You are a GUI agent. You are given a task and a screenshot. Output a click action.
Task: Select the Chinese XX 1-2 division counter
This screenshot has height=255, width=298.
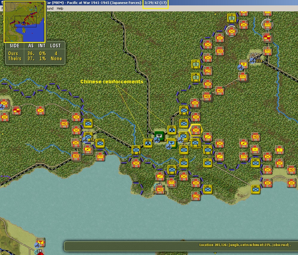pos(208,150)
